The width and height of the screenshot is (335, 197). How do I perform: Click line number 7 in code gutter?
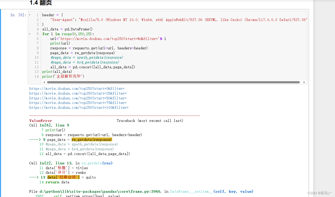click(38, 43)
